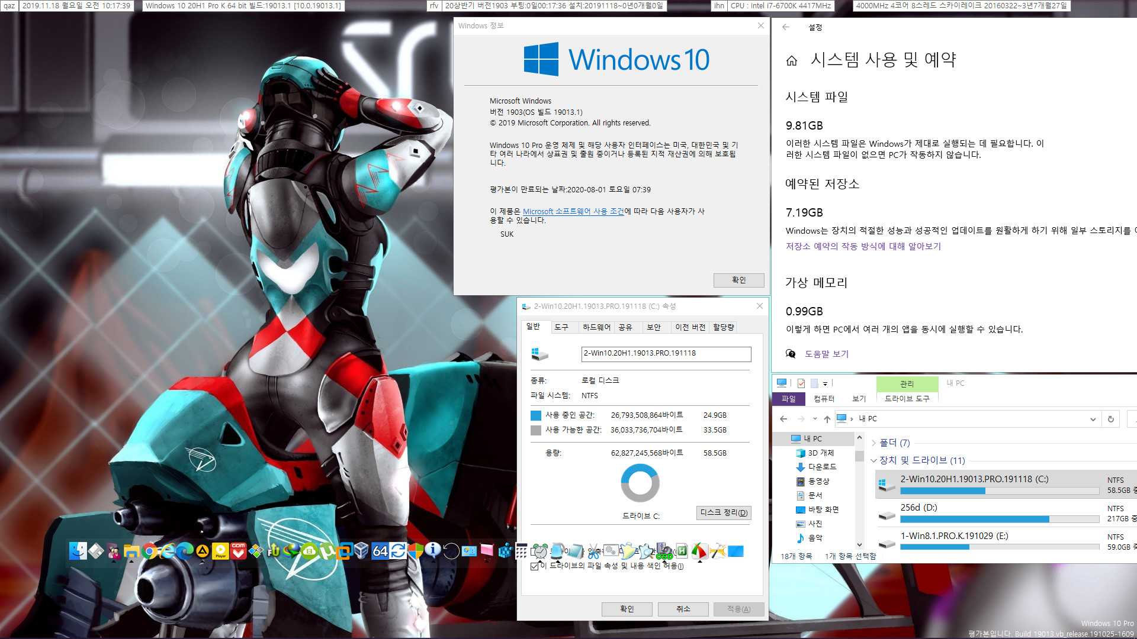
Task: Open the Microsoft 소프트웨어 사용 조건 link
Action: pyautogui.click(x=573, y=211)
